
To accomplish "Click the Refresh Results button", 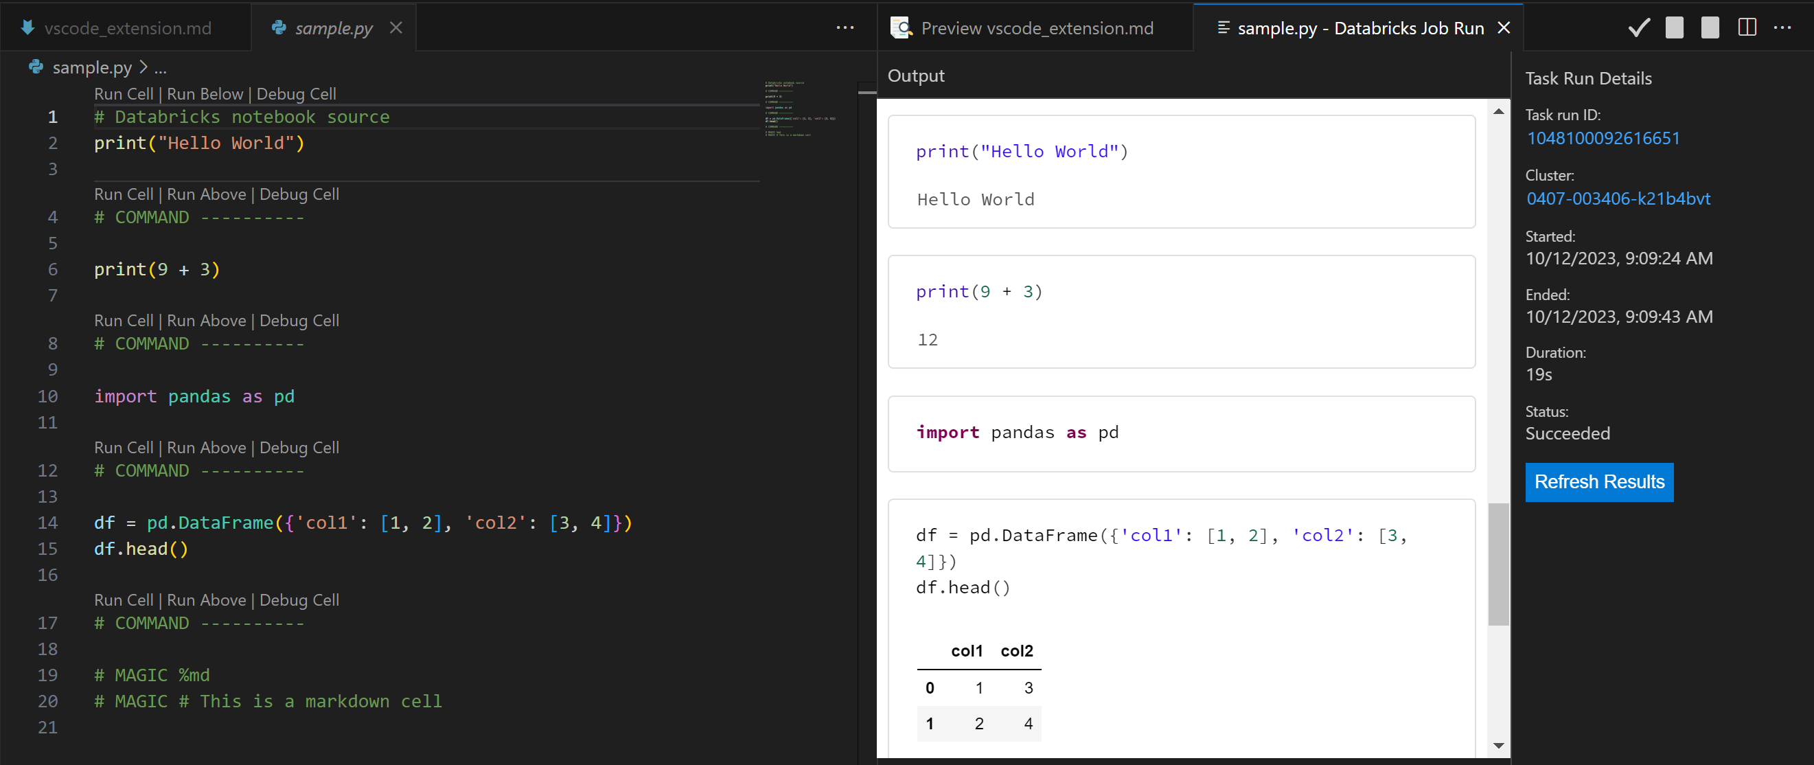I will pyautogui.click(x=1599, y=482).
